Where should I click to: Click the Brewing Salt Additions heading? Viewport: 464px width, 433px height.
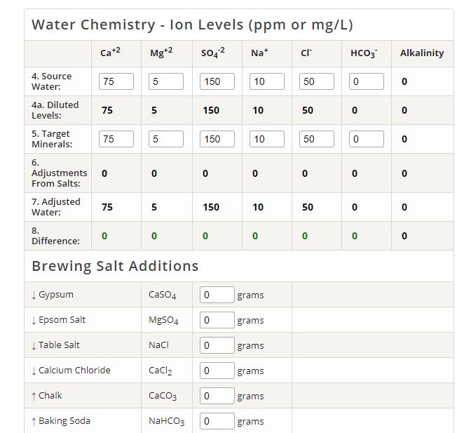tap(116, 266)
